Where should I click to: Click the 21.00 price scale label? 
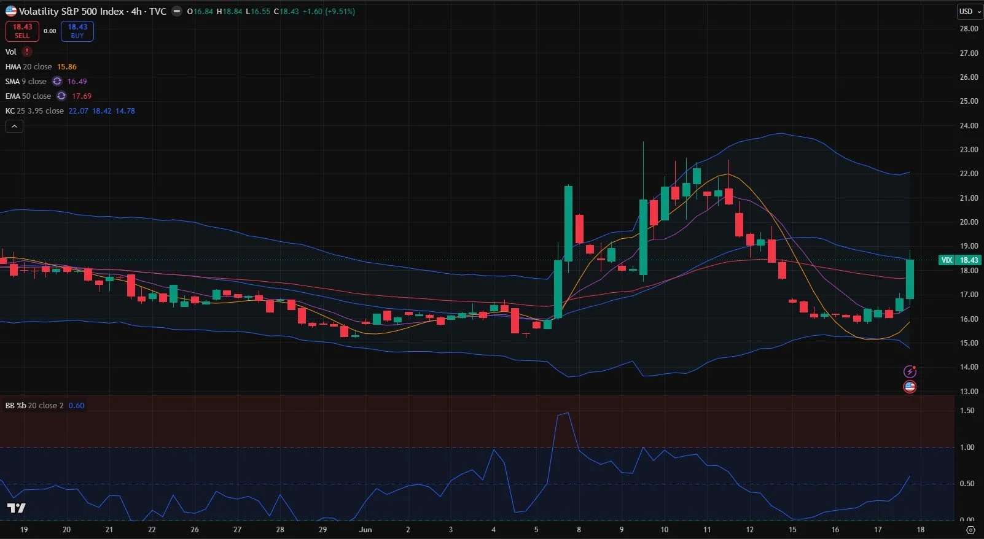coord(969,198)
